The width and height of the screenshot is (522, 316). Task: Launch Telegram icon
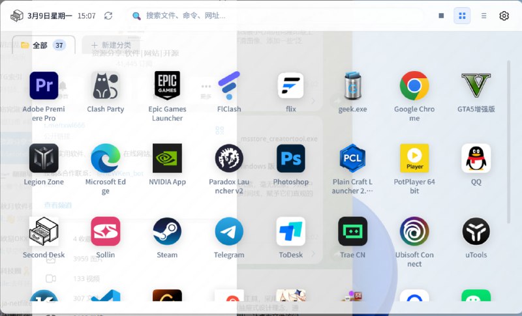tap(229, 231)
